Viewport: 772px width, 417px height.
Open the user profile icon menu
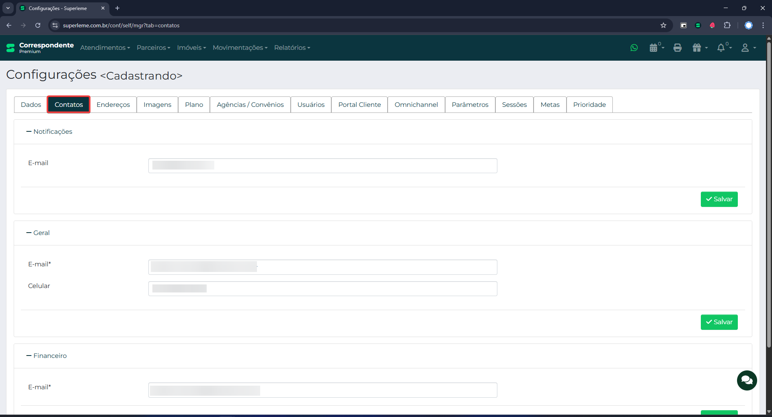pos(748,48)
